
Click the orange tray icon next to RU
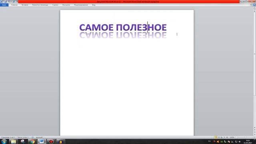[x=218, y=142]
